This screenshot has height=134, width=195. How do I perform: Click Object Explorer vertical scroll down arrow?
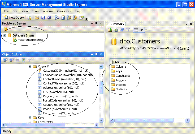[101, 120]
